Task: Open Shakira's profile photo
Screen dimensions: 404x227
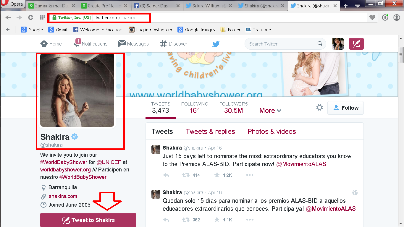Action: click(x=77, y=90)
